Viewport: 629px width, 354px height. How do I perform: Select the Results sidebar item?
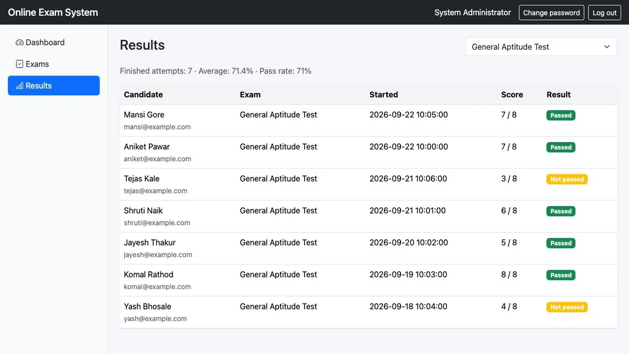point(53,85)
